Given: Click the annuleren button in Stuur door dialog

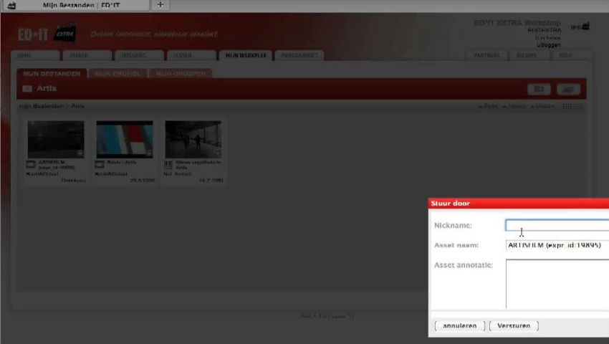Looking at the screenshot, I should click(460, 326).
